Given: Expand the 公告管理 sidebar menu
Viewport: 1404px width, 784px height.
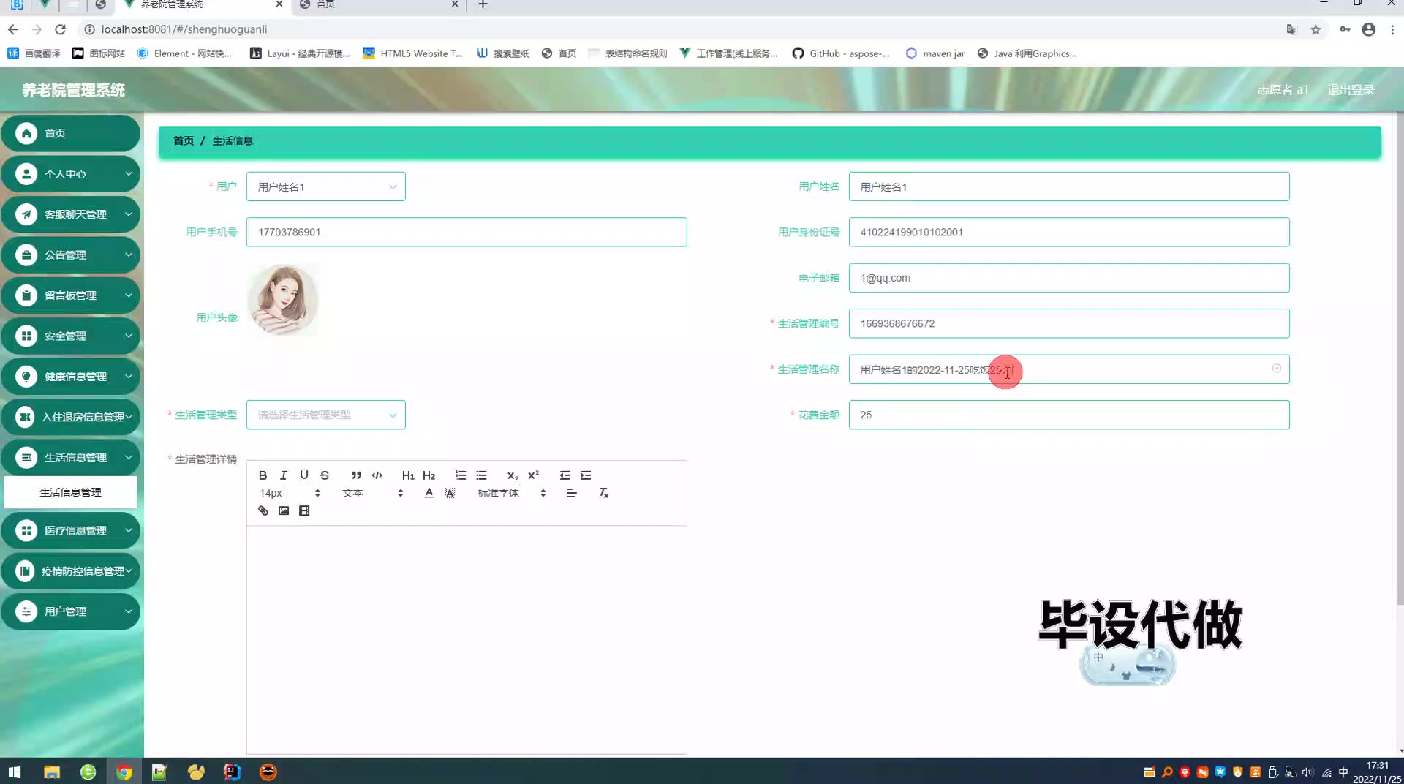Looking at the screenshot, I should pyautogui.click(x=70, y=255).
